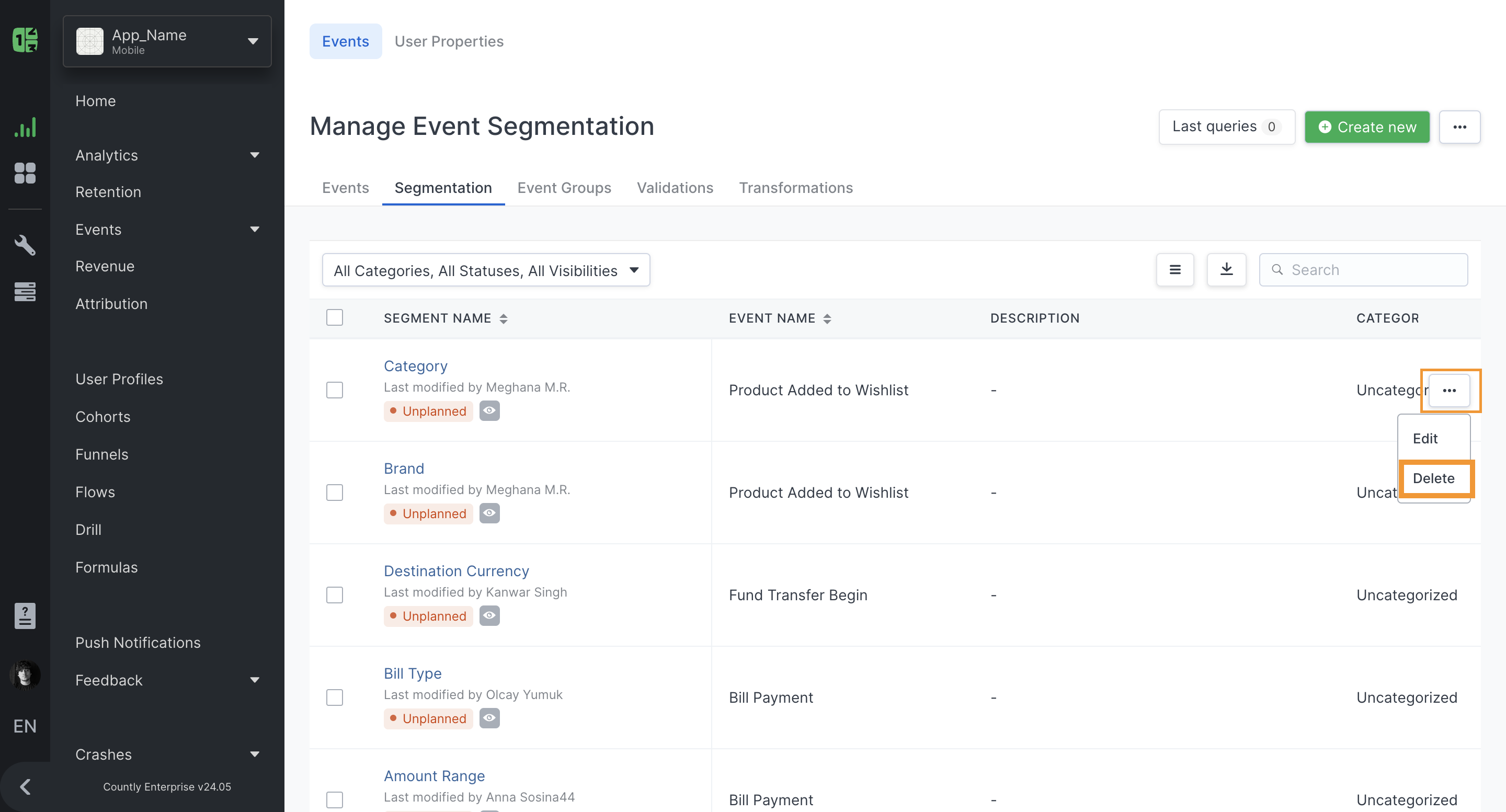Screen dimensions: 1506x812
Task: Check the Brand segment checkbox
Action: click(x=335, y=492)
